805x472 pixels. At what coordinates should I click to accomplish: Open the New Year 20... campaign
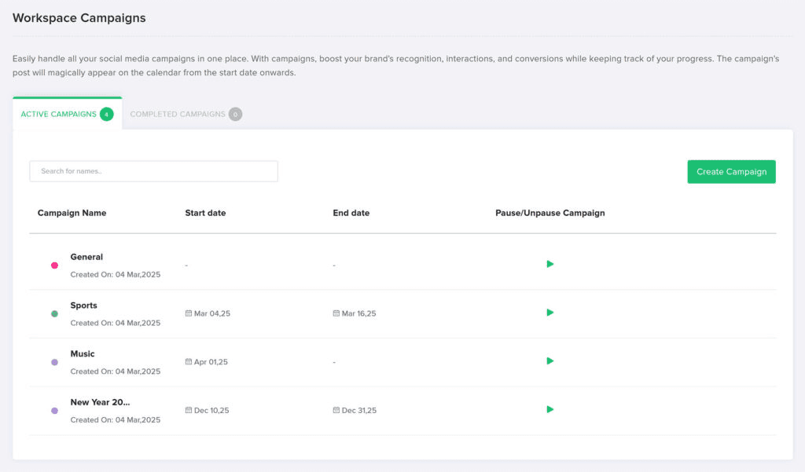point(100,402)
